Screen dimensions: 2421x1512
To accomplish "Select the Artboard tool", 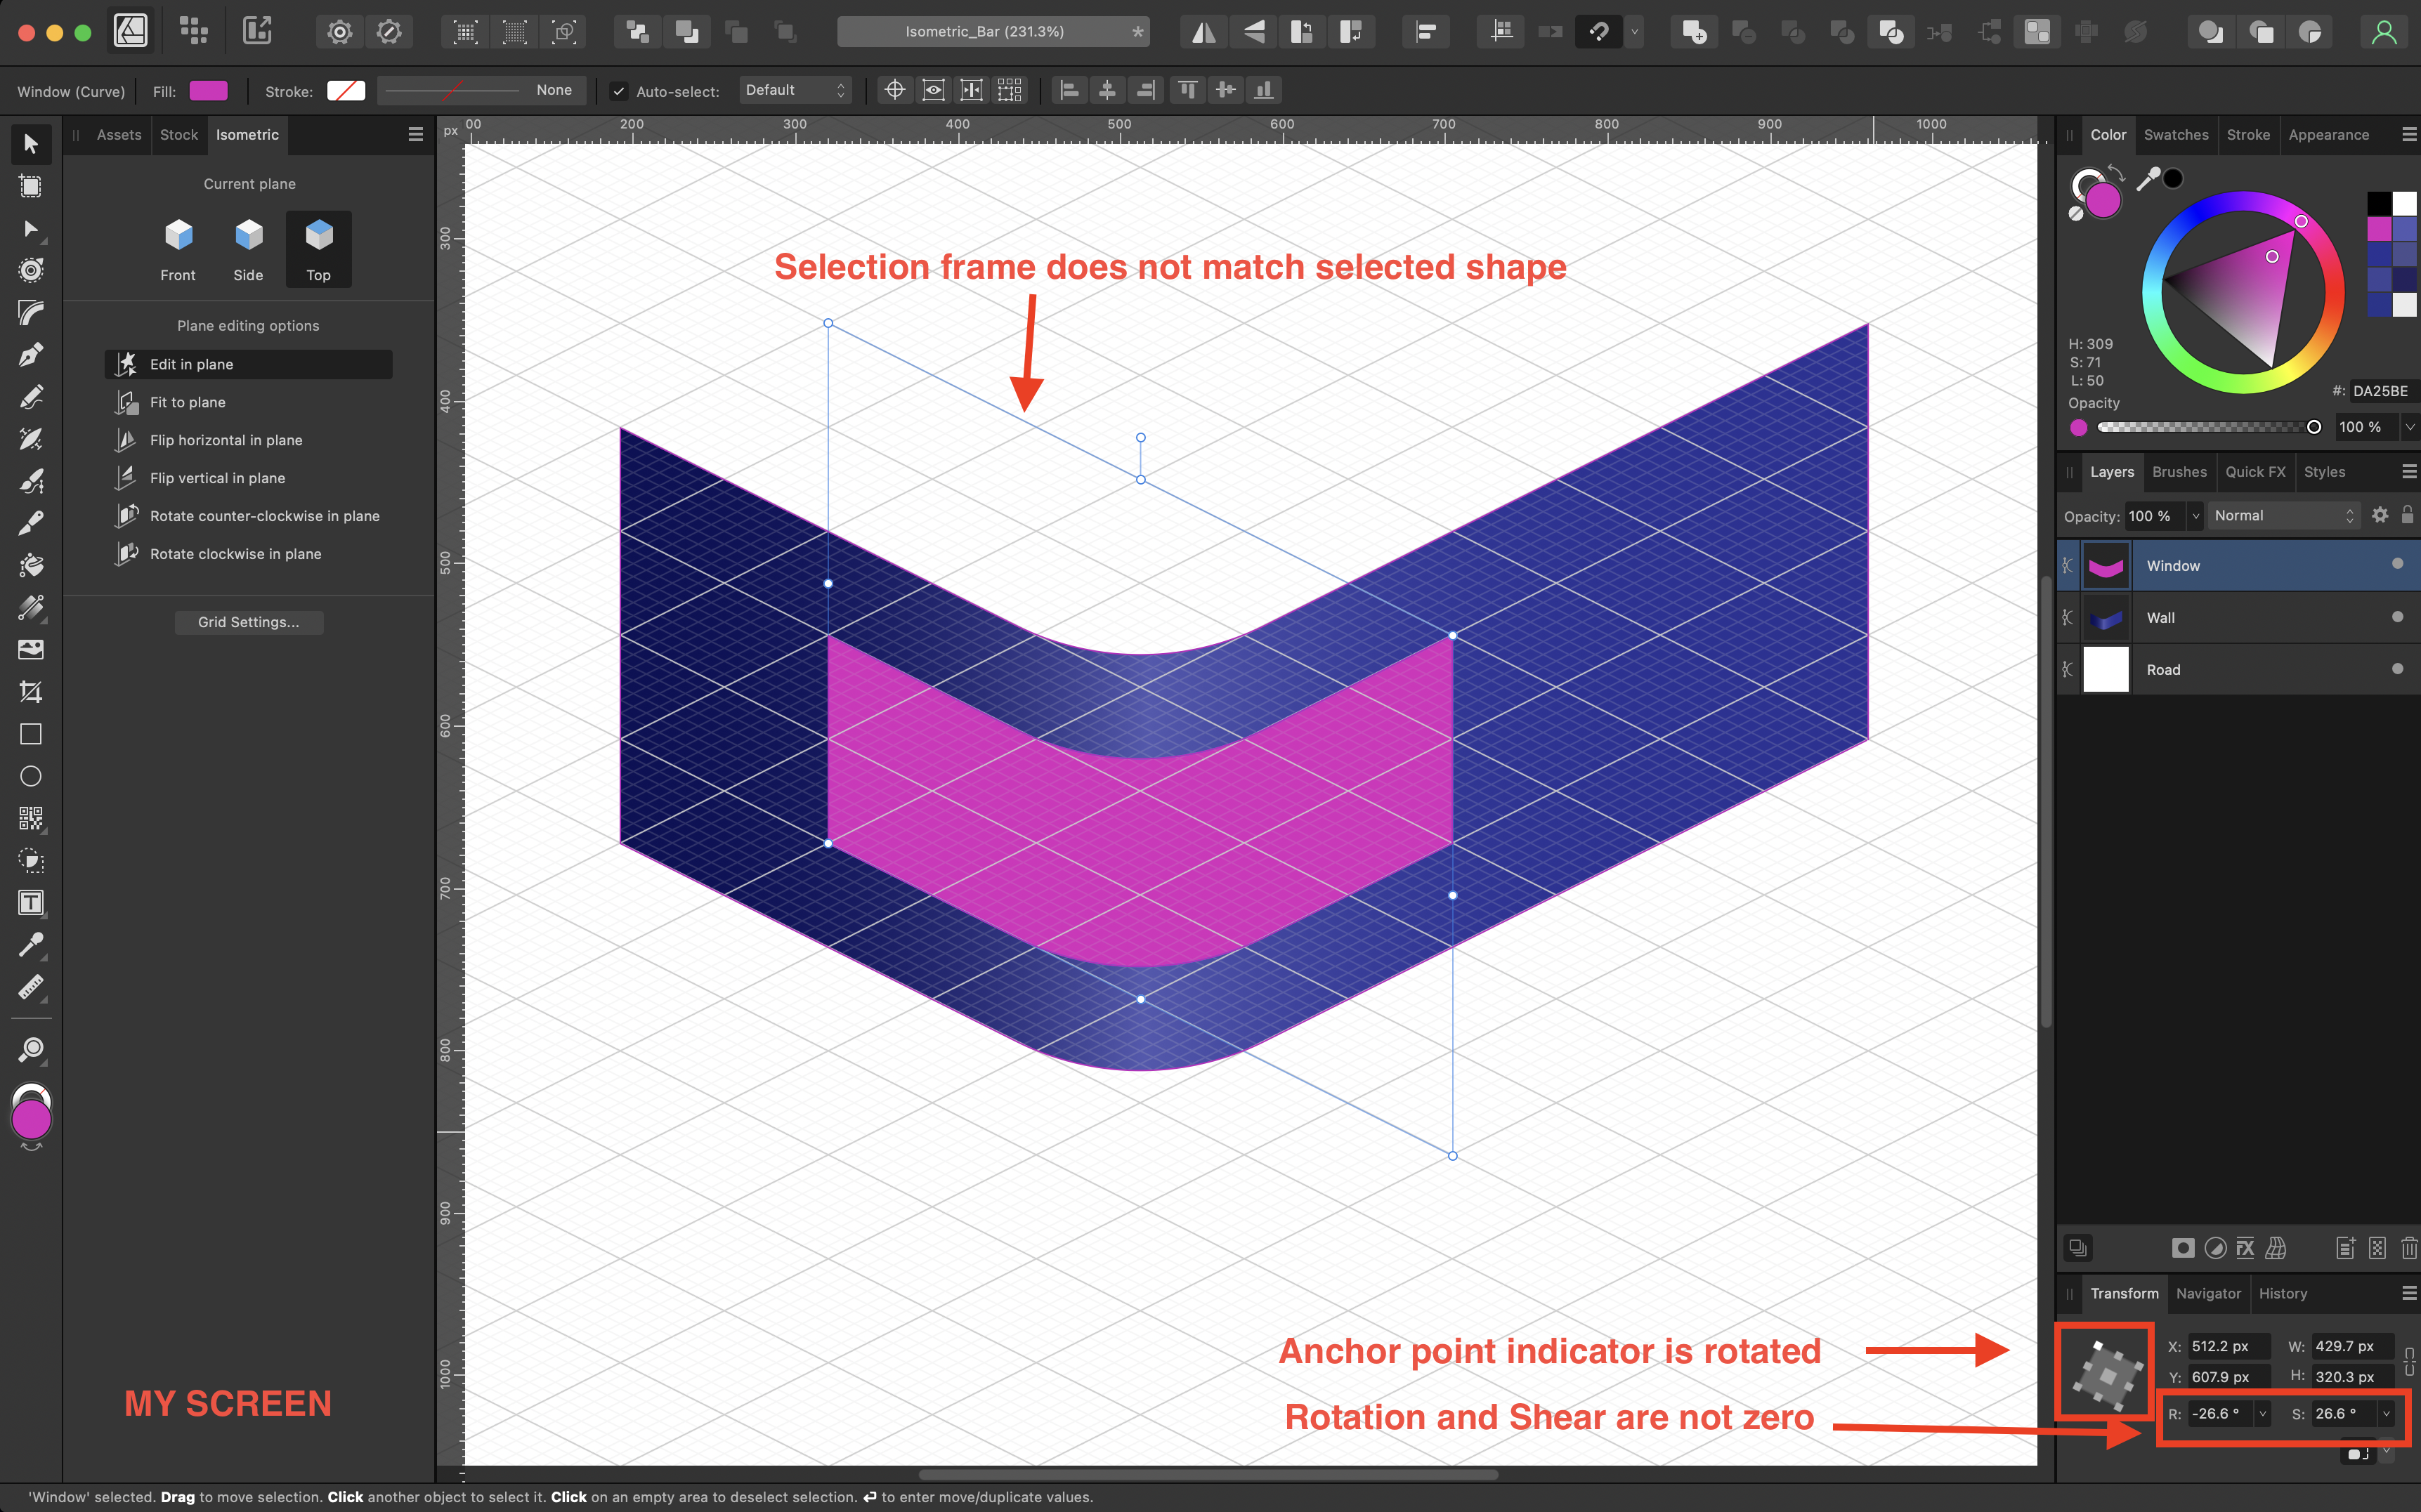I will 31,187.
